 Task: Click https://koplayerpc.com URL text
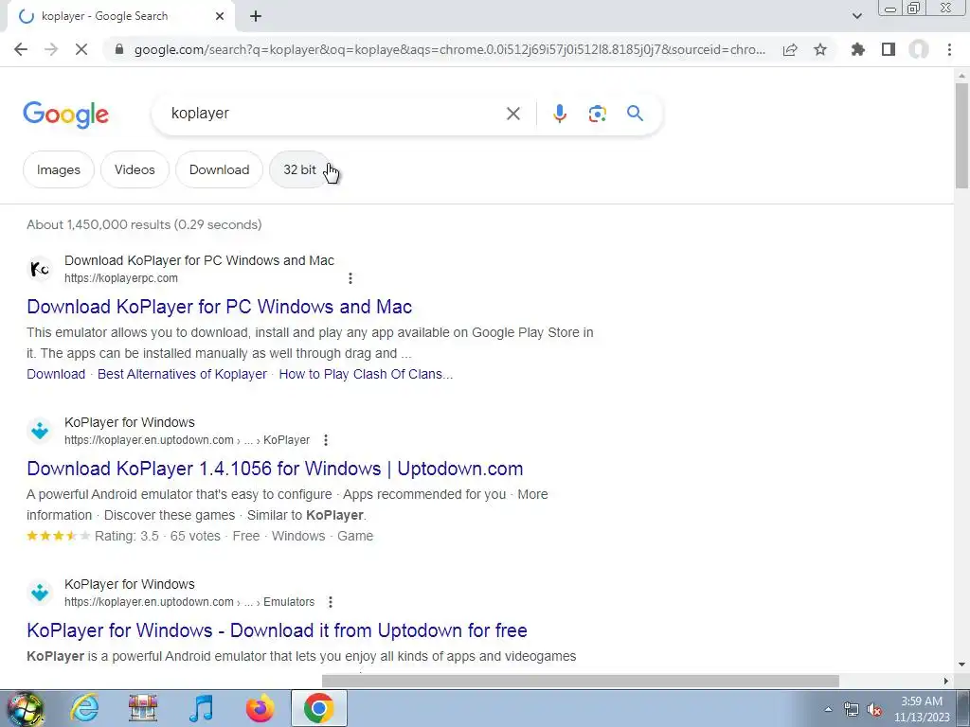click(121, 278)
